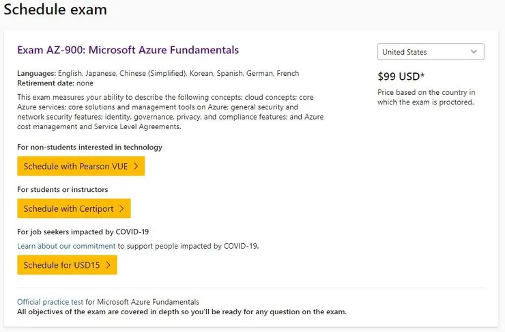Click the For job seekers impacted by COVID-19 label
Screen dimensions: 505x332
point(83,232)
